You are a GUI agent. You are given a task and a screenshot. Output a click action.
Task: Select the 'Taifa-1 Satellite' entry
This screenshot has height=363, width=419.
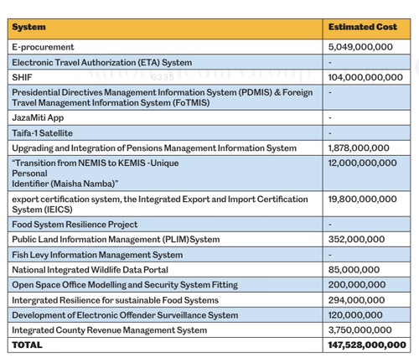(x=42, y=133)
